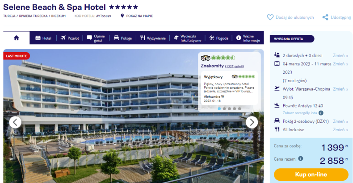Click the map pin icon
The width and height of the screenshot is (353, 183).
click(x=122, y=16)
